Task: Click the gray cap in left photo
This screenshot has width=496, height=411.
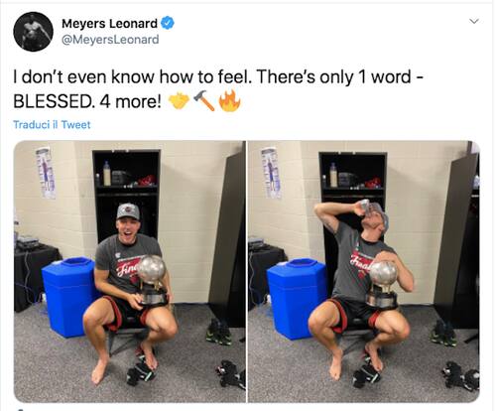Action: pyautogui.click(x=128, y=211)
